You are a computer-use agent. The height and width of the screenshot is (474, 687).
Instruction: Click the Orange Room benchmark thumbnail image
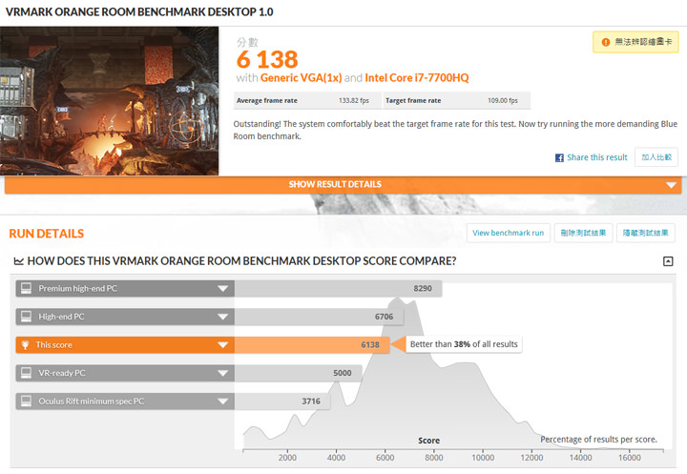110,101
